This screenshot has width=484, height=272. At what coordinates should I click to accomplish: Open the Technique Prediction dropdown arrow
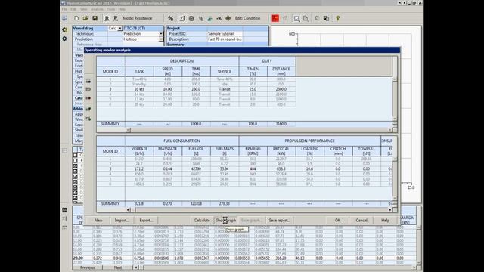click(x=161, y=33)
